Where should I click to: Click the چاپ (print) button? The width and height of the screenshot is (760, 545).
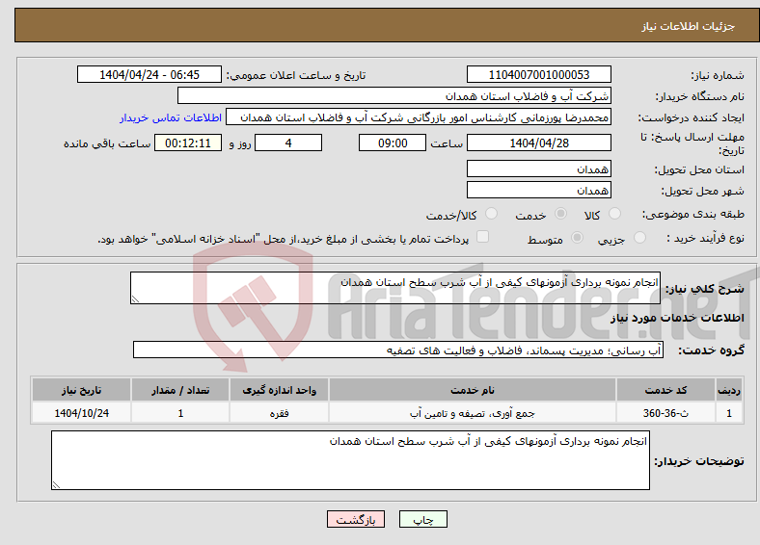422,520
